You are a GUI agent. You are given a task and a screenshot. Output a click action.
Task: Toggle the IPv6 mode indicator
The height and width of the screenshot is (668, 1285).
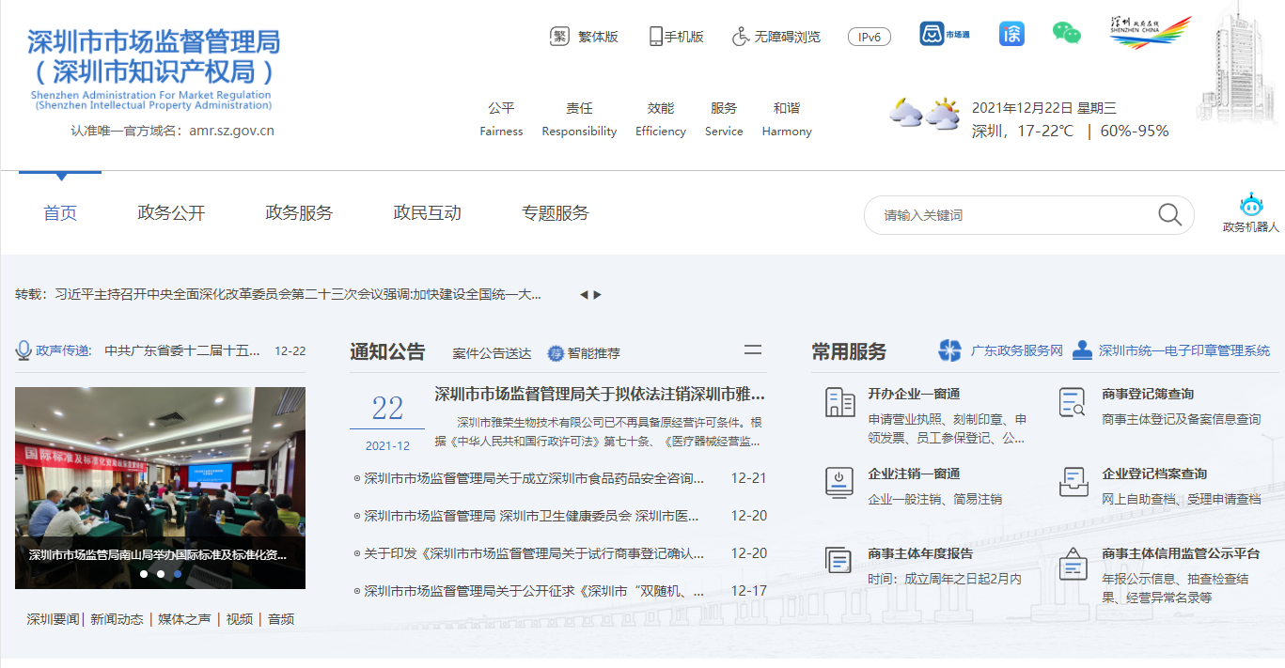click(x=869, y=36)
